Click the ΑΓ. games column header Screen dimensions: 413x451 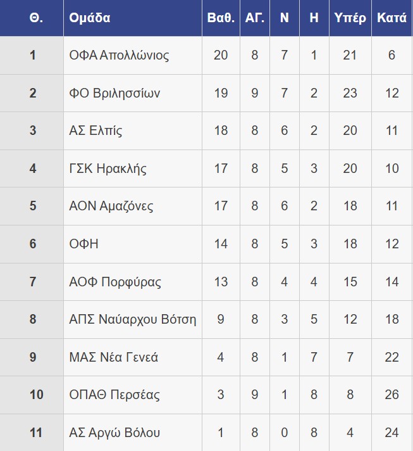(255, 18)
